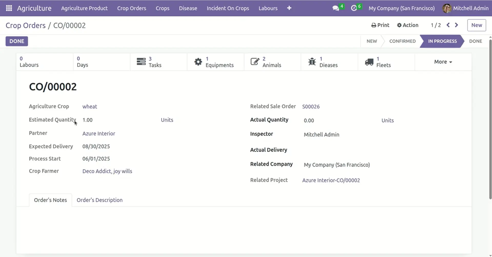
Task: Open the My Company switcher
Action: point(401,8)
